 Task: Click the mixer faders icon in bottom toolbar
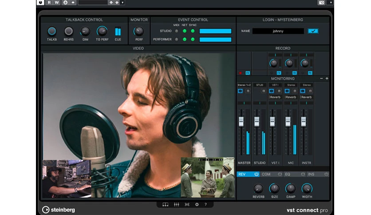(177, 204)
